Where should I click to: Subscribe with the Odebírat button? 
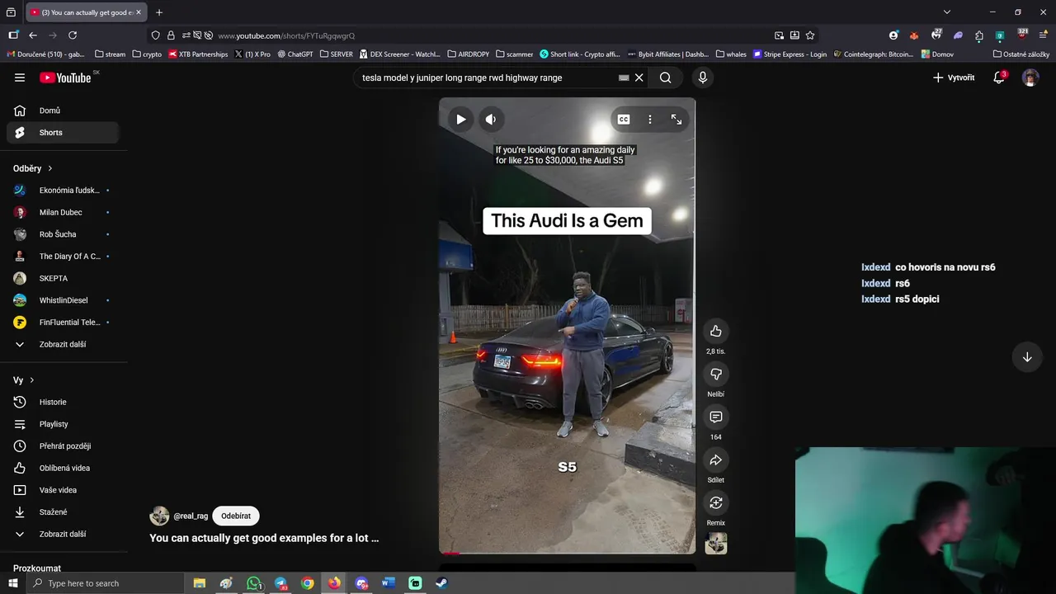pos(236,516)
